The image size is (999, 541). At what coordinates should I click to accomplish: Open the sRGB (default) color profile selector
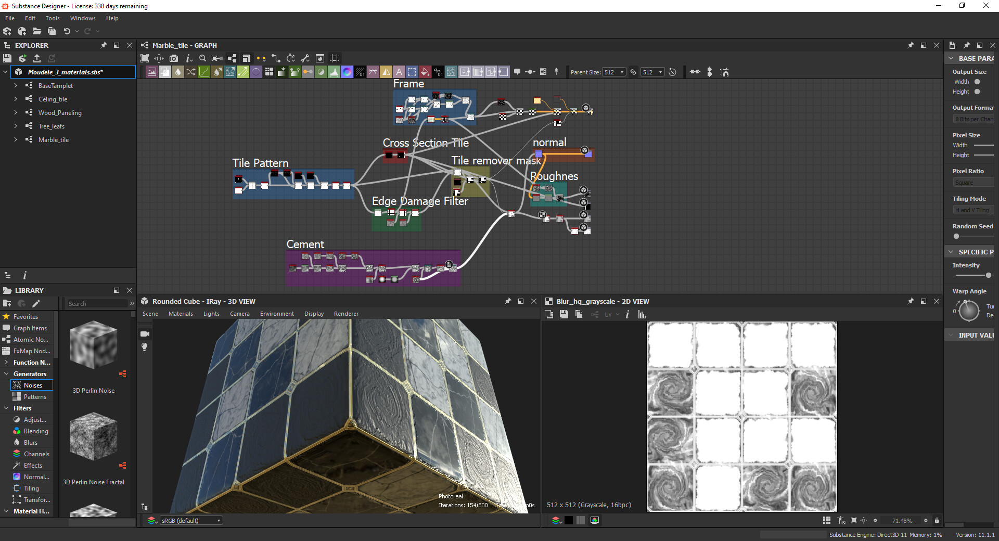191,520
